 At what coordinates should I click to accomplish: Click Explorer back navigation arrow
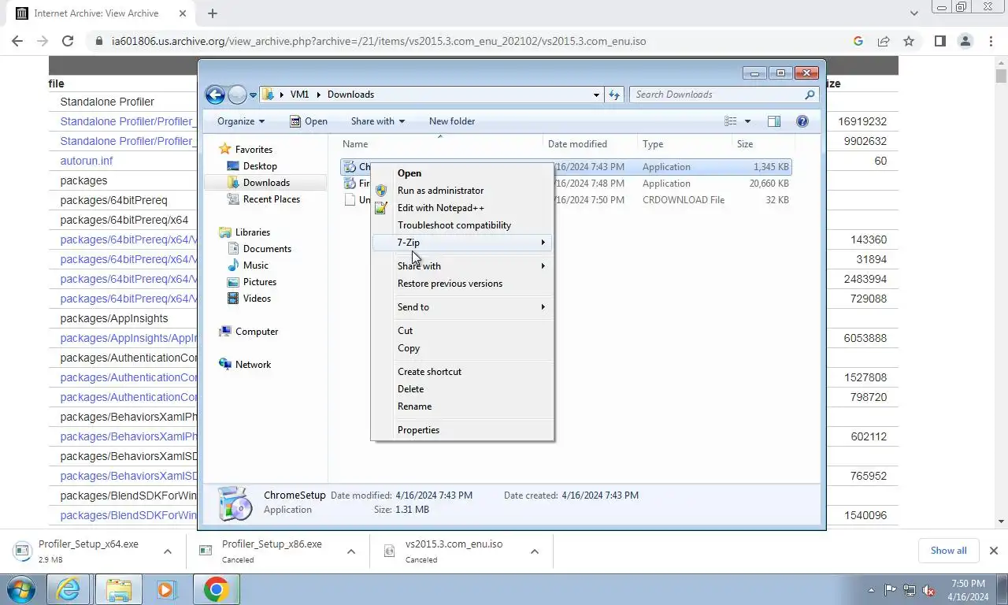point(215,95)
